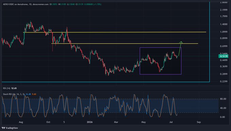Click the 2026 label on time axis
The width and height of the screenshot is (231, 131).
click(x=90, y=122)
